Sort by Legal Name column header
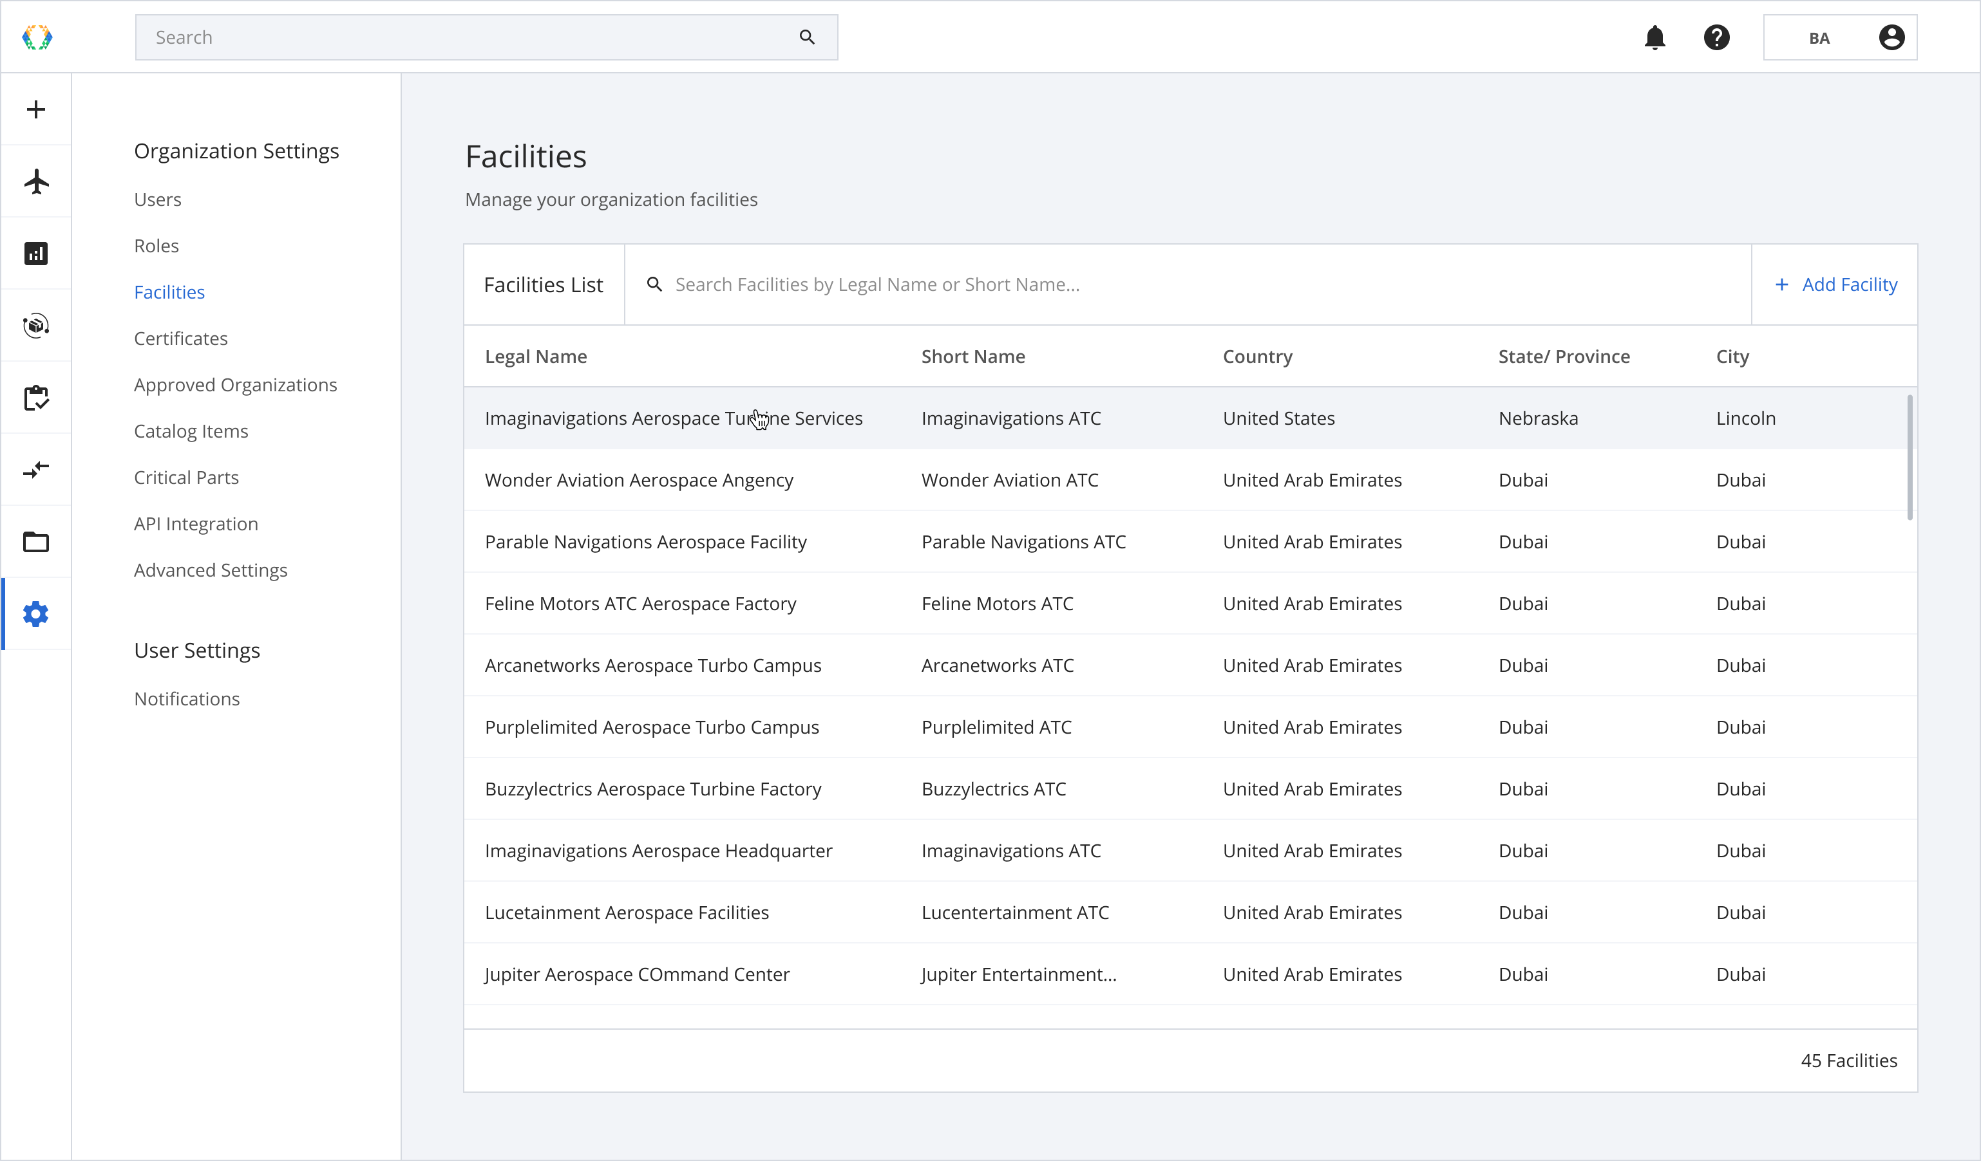The width and height of the screenshot is (1981, 1161). tap(536, 357)
